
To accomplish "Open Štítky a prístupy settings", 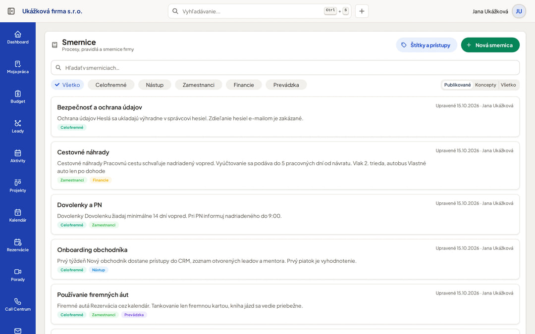I will (427, 45).
